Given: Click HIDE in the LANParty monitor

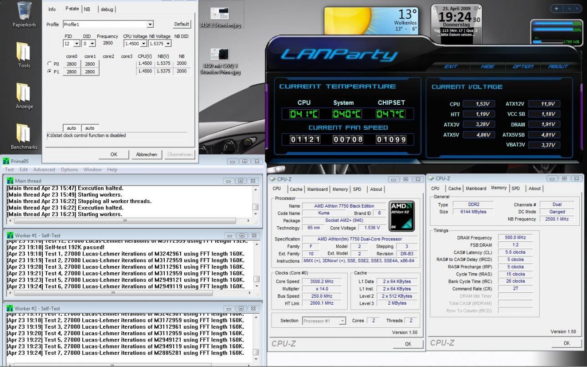Looking at the screenshot, I should pyautogui.click(x=488, y=66).
